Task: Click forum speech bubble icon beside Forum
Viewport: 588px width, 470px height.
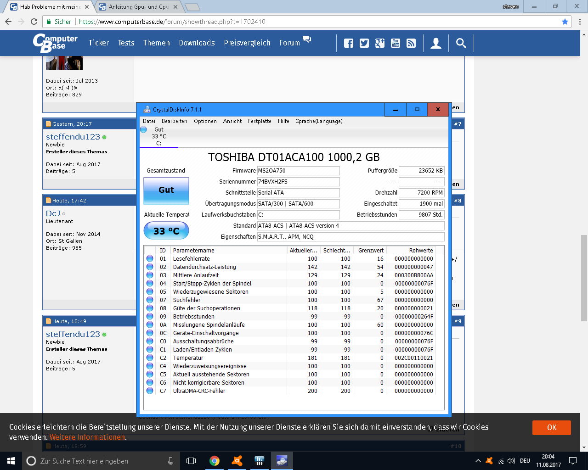Action: click(307, 39)
